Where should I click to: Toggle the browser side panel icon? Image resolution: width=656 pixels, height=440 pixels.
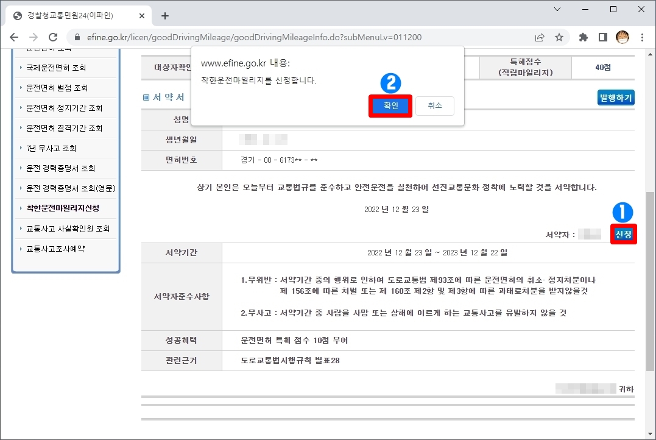[603, 37]
